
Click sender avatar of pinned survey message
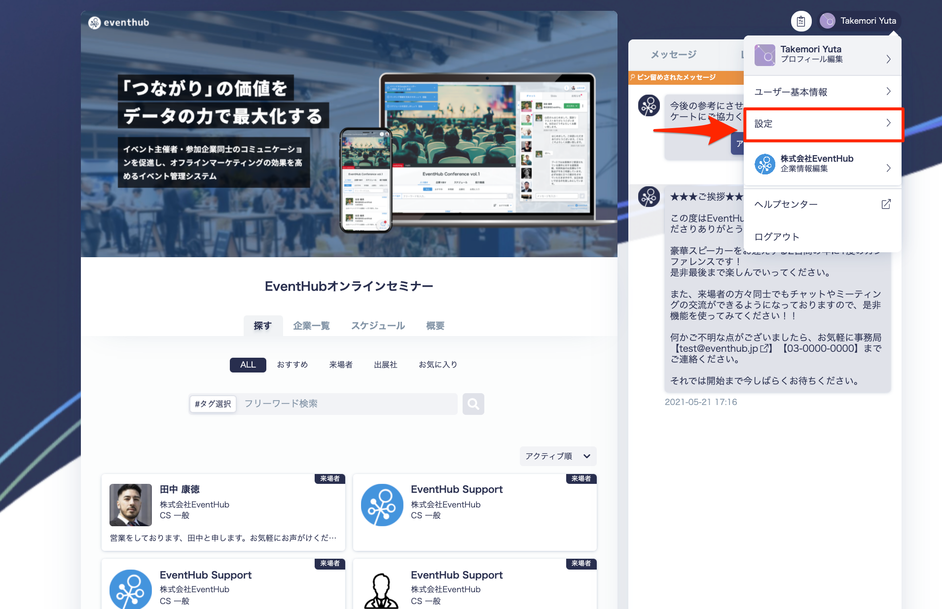649,105
